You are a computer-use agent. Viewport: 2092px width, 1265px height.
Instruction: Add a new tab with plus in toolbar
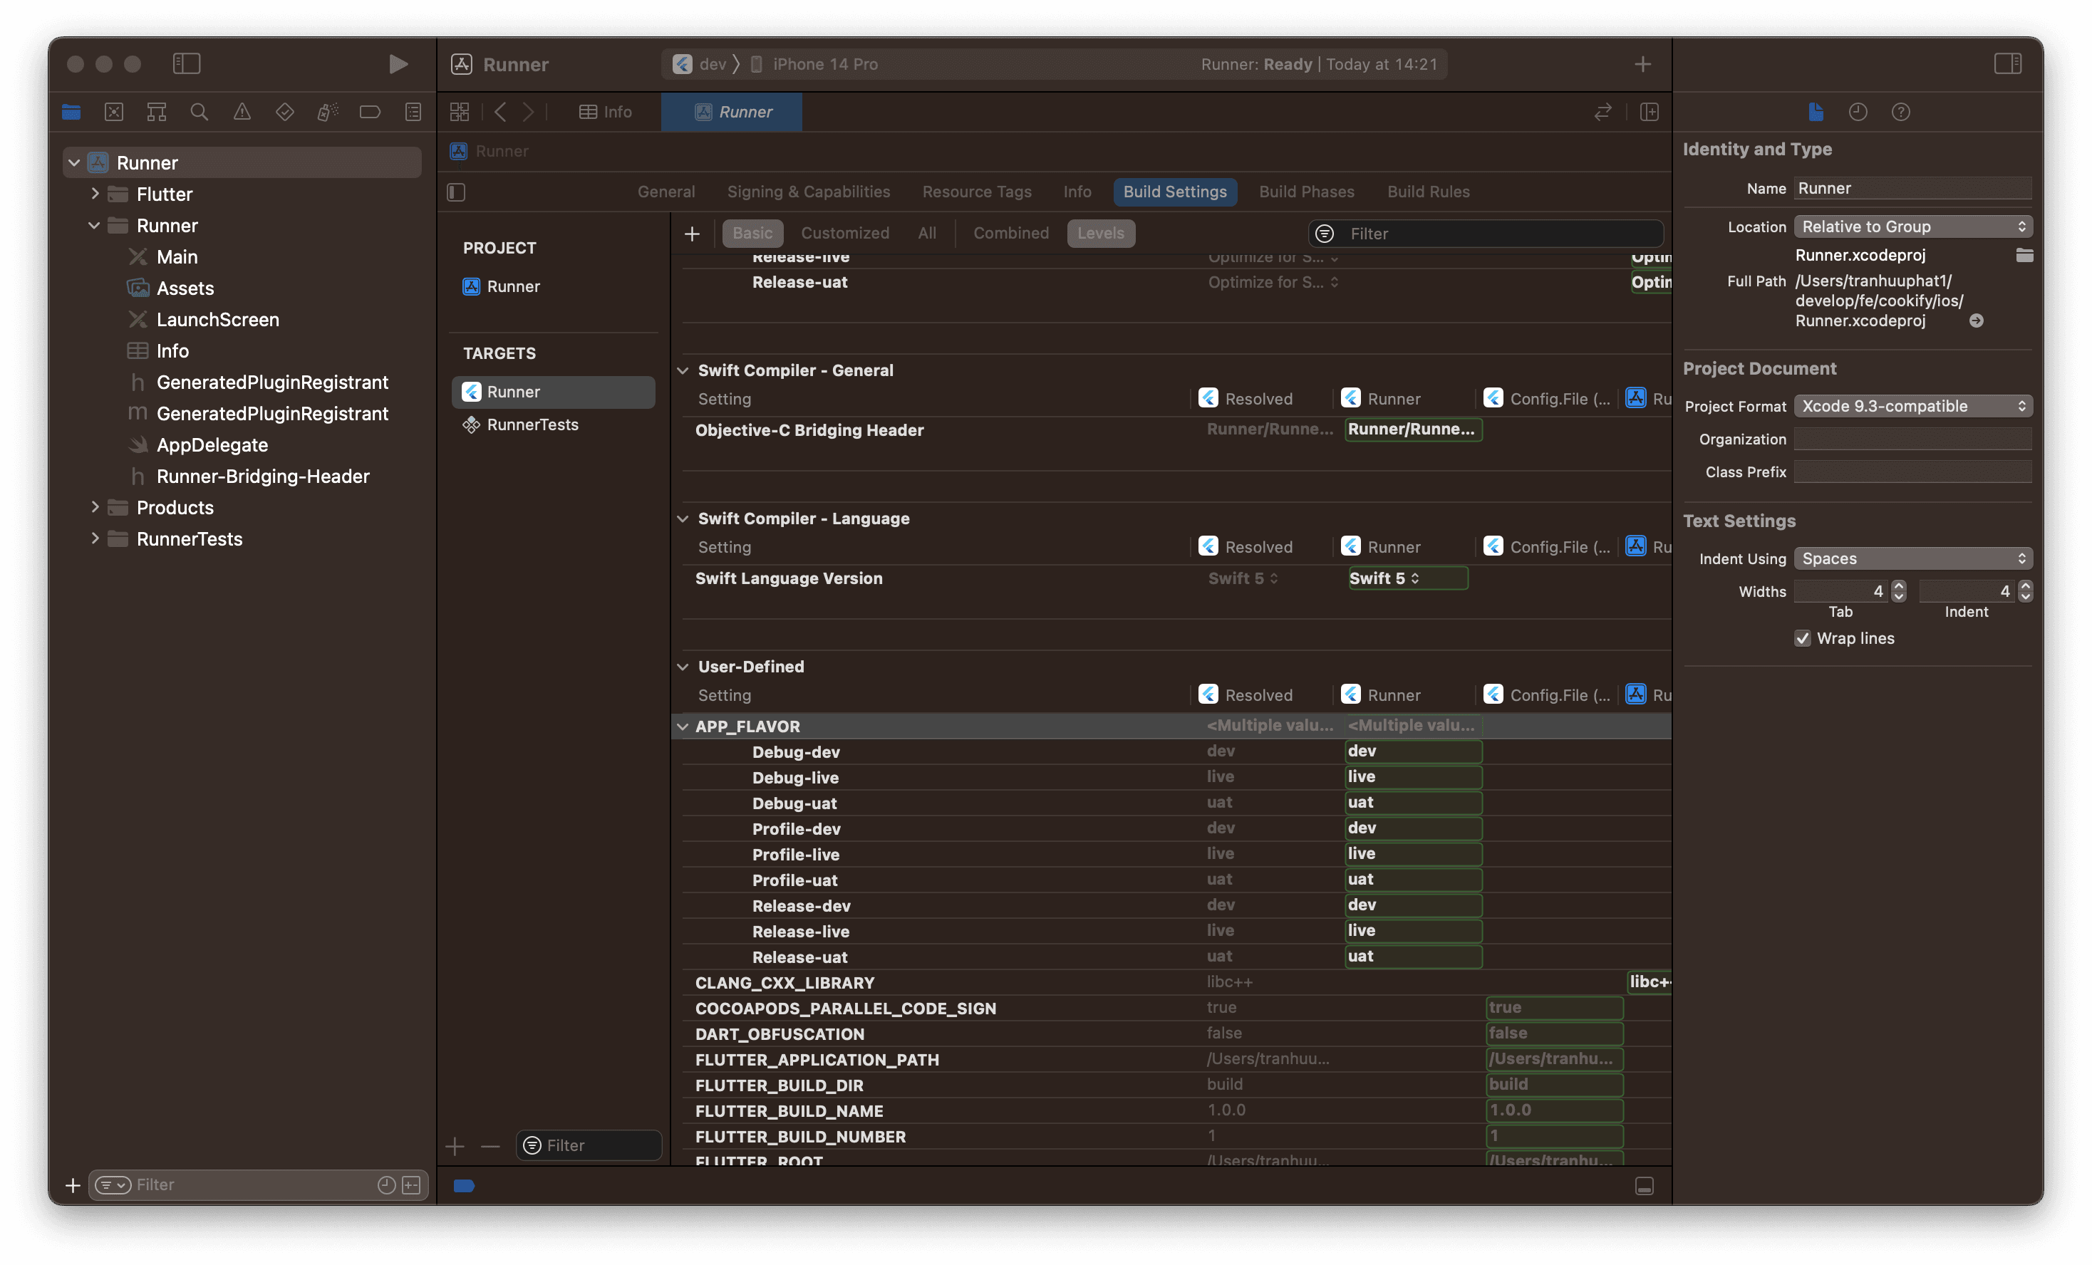pyautogui.click(x=1643, y=63)
